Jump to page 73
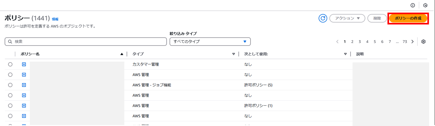Viewport: 435px width, 126px height. click(405, 41)
